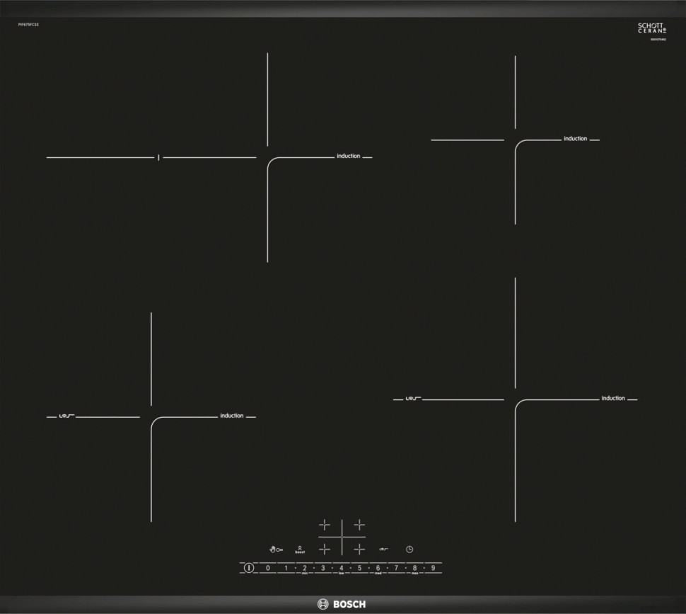Viewport: 686px width, 614px height.
Task: Open the timer clock icon
Action: pos(409,550)
